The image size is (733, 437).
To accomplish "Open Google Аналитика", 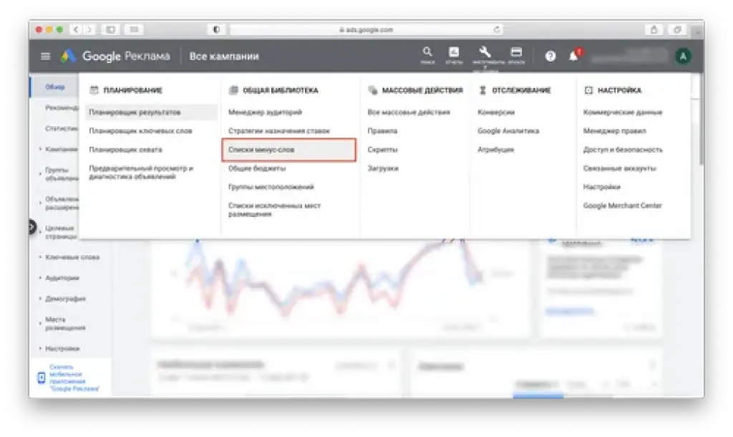I will (508, 131).
